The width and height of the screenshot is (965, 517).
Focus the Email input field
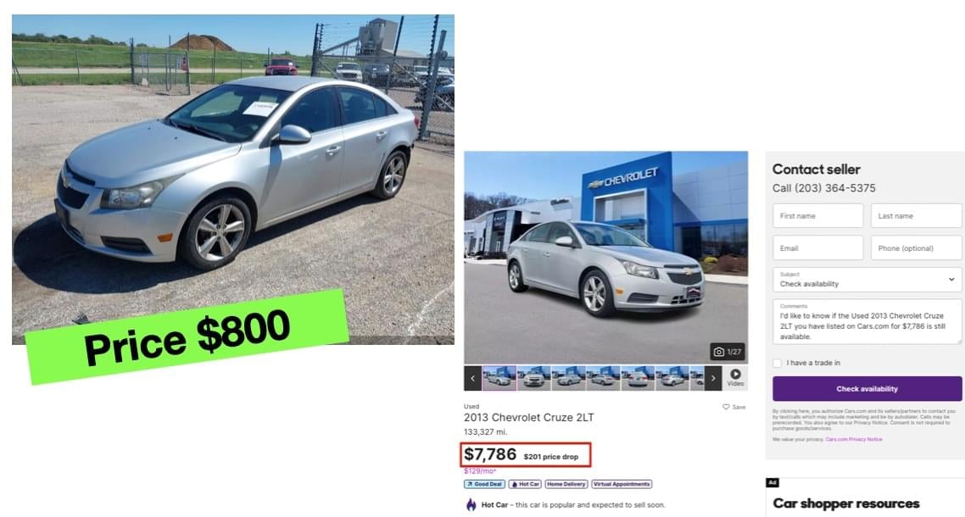point(818,248)
